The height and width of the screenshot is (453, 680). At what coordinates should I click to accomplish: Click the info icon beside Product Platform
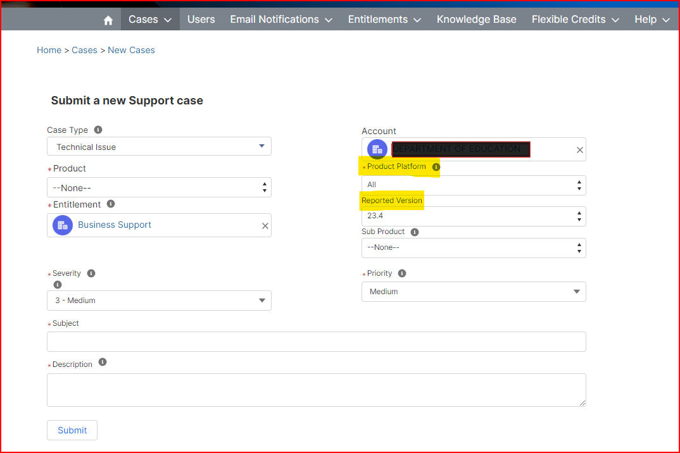pos(436,166)
